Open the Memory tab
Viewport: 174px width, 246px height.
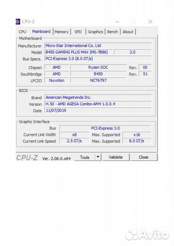(62, 32)
